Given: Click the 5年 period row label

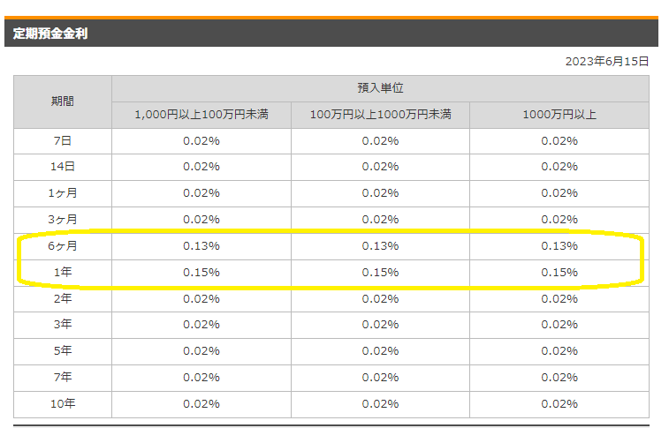Looking at the screenshot, I should pyautogui.click(x=62, y=351).
